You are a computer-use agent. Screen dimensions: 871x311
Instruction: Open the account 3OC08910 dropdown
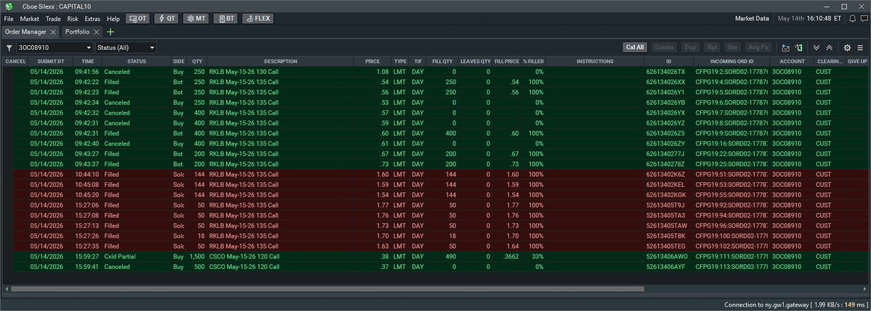tap(54, 48)
